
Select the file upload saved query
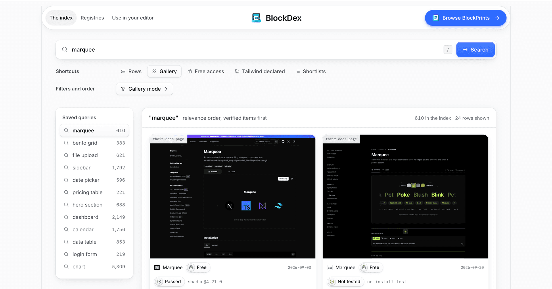tap(94, 155)
